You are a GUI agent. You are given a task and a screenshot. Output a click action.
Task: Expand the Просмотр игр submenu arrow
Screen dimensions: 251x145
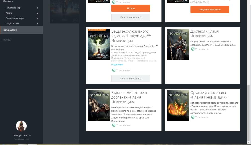(x=37, y=8)
